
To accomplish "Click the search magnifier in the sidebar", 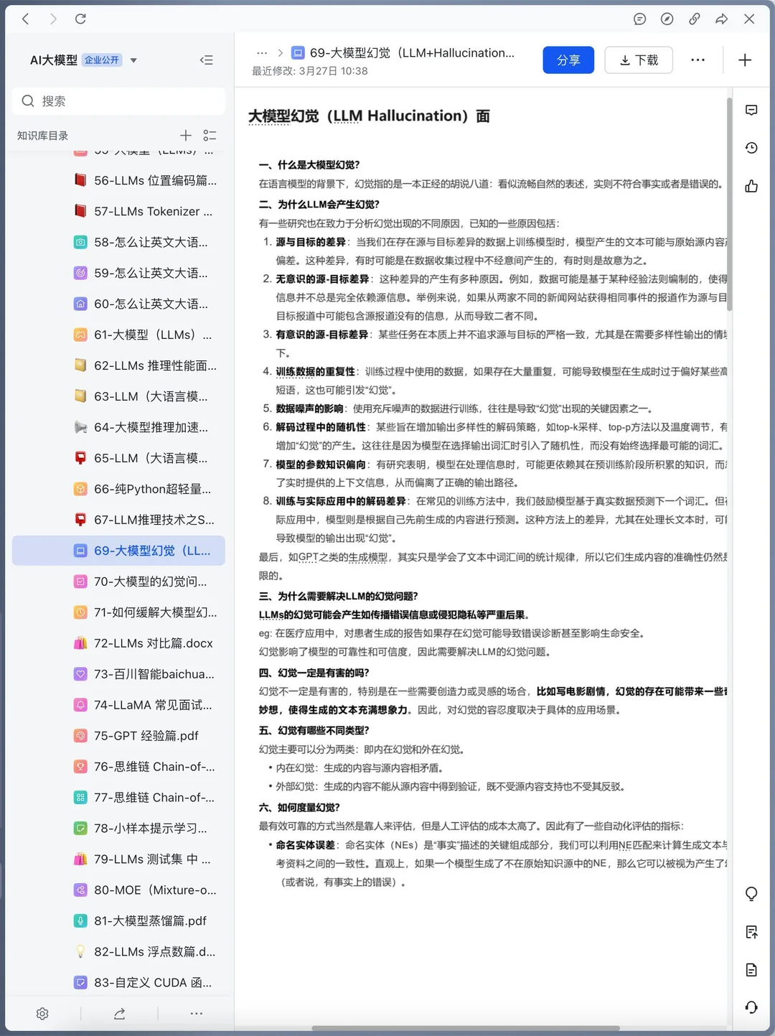I will point(27,101).
